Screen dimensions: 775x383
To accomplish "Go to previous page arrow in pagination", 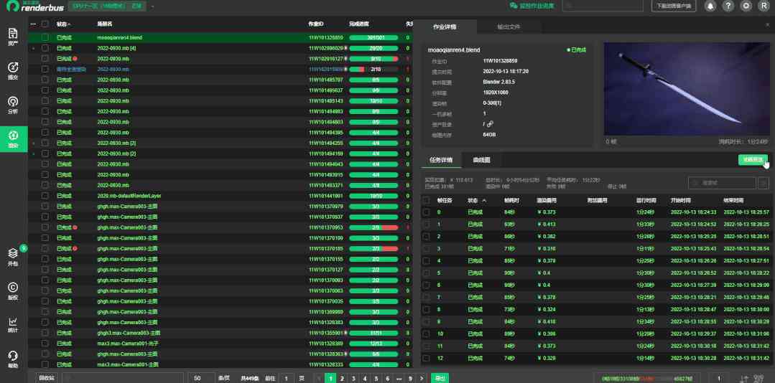I will 319,379.
